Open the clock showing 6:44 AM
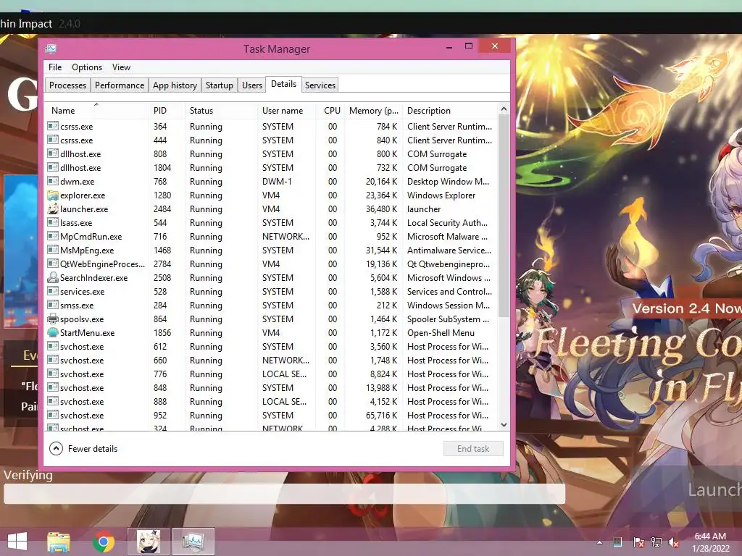The width and height of the screenshot is (742, 556). pos(710,542)
